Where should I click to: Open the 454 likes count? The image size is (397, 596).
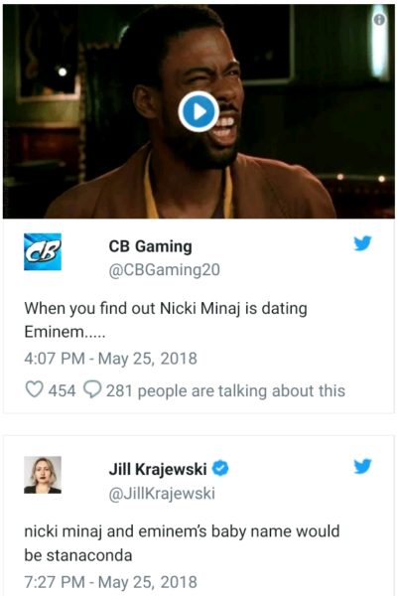[x=62, y=390]
